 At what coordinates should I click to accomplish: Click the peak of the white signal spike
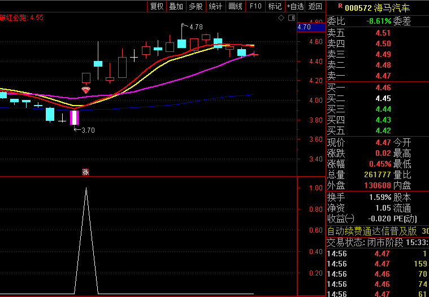click(86, 188)
